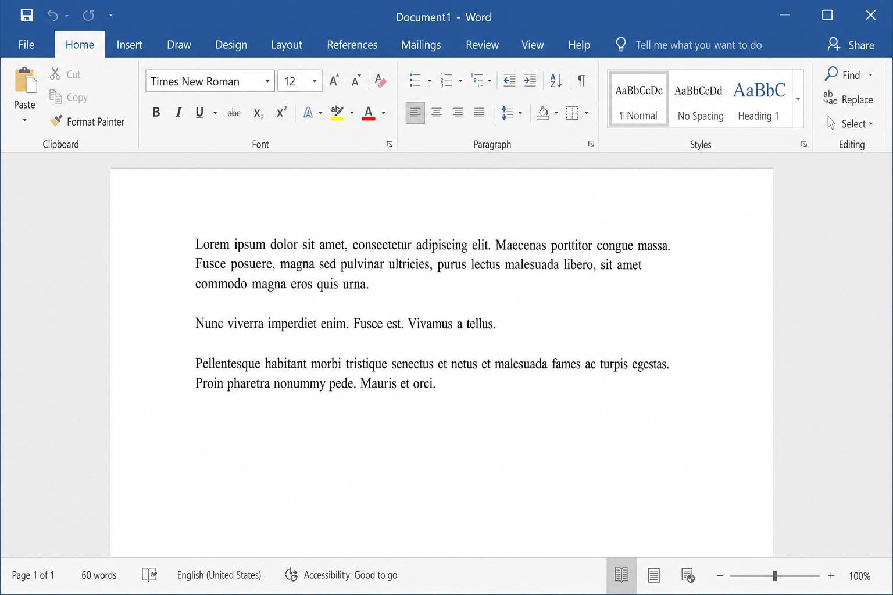Save the document with the floppy icon
Screen dimensions: 893x595
[x=27, y=16]
